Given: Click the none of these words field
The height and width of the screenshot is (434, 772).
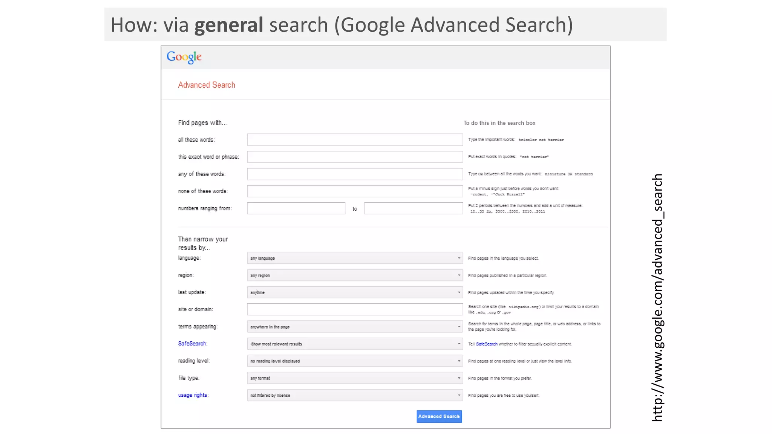Looking at the screenshot, I should coord(354,191).
